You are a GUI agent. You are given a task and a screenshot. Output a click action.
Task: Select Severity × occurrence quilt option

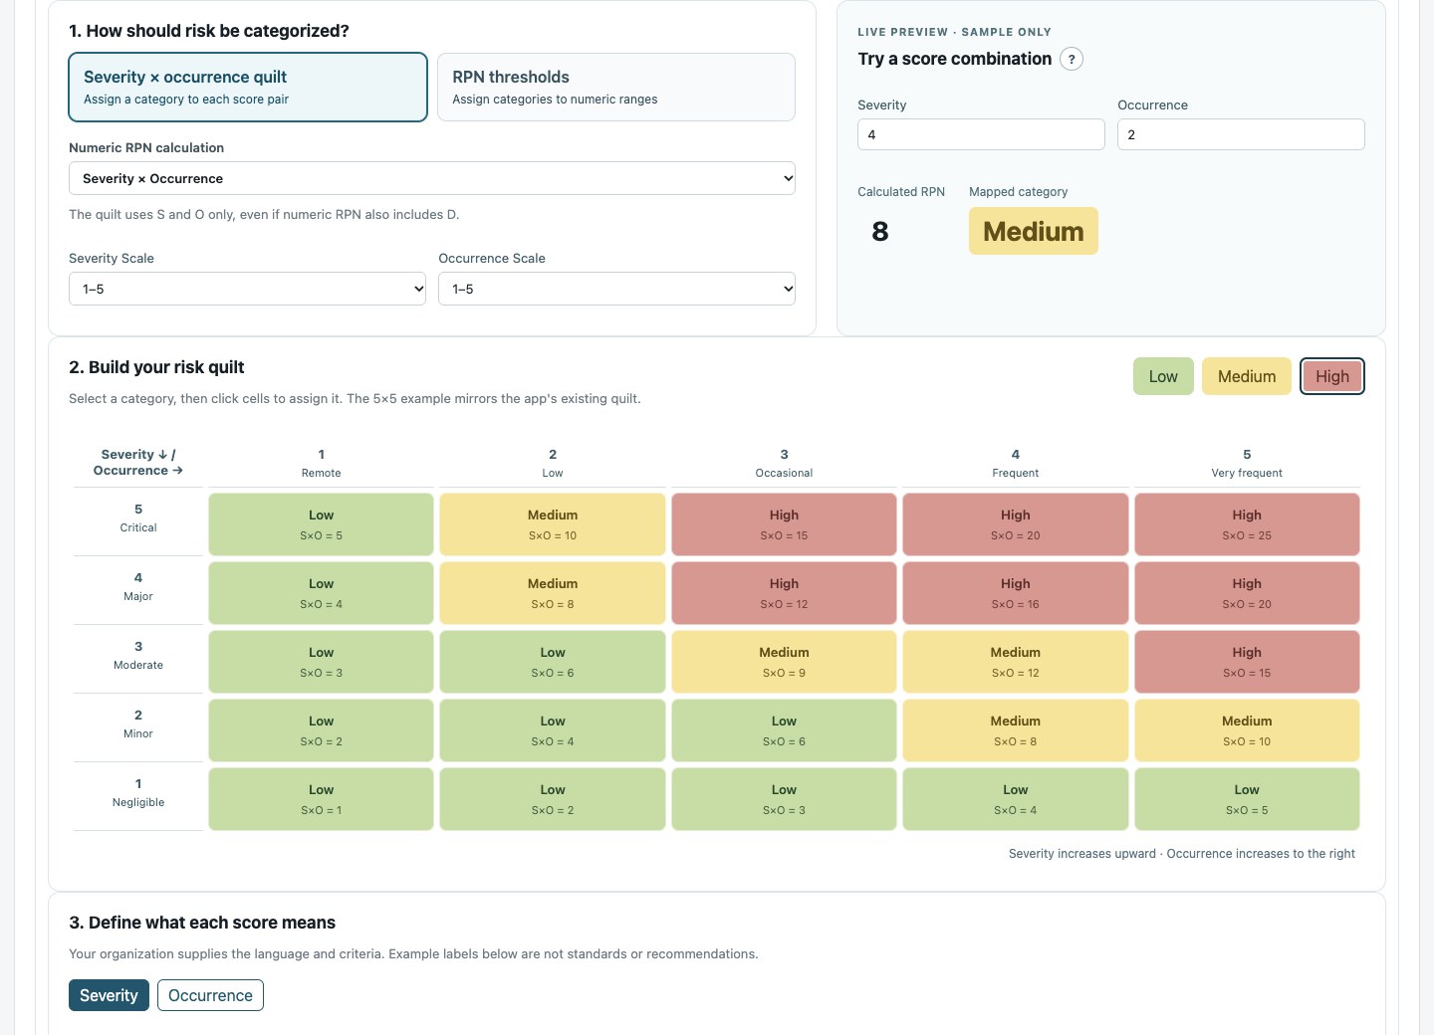click(x=248, y=88)
